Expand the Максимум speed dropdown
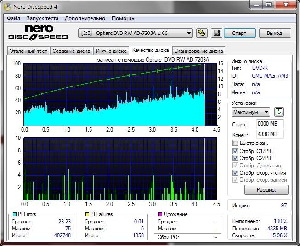The height and width of the screenshot is (246, 300). 251,112
